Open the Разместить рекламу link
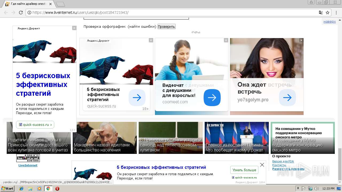Screen dimensions: 342x192 click(x=288, y=169)
